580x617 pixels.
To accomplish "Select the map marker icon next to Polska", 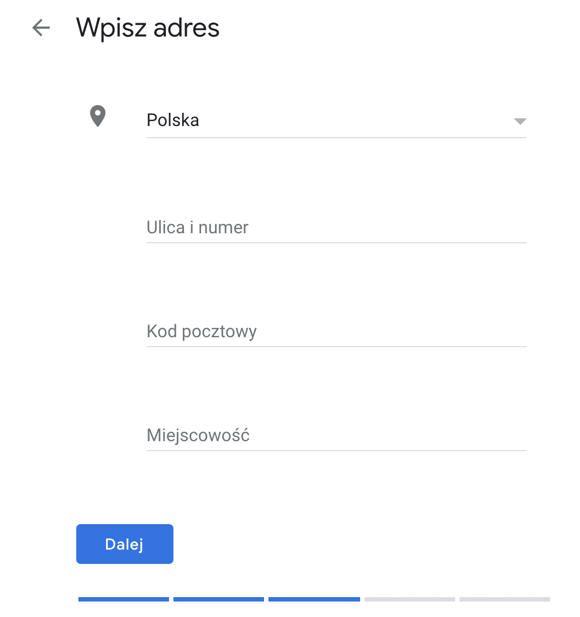I will [97, 116].
